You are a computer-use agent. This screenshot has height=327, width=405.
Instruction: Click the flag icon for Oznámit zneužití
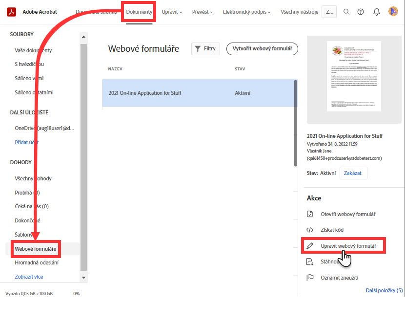(310, 278)
